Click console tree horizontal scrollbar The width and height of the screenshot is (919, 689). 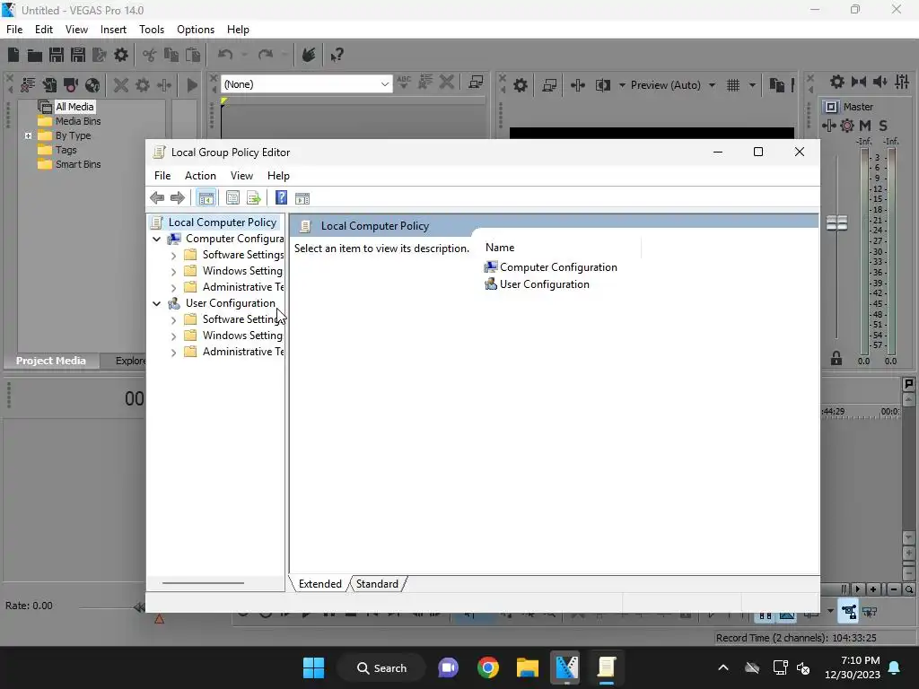coord(203,583)
